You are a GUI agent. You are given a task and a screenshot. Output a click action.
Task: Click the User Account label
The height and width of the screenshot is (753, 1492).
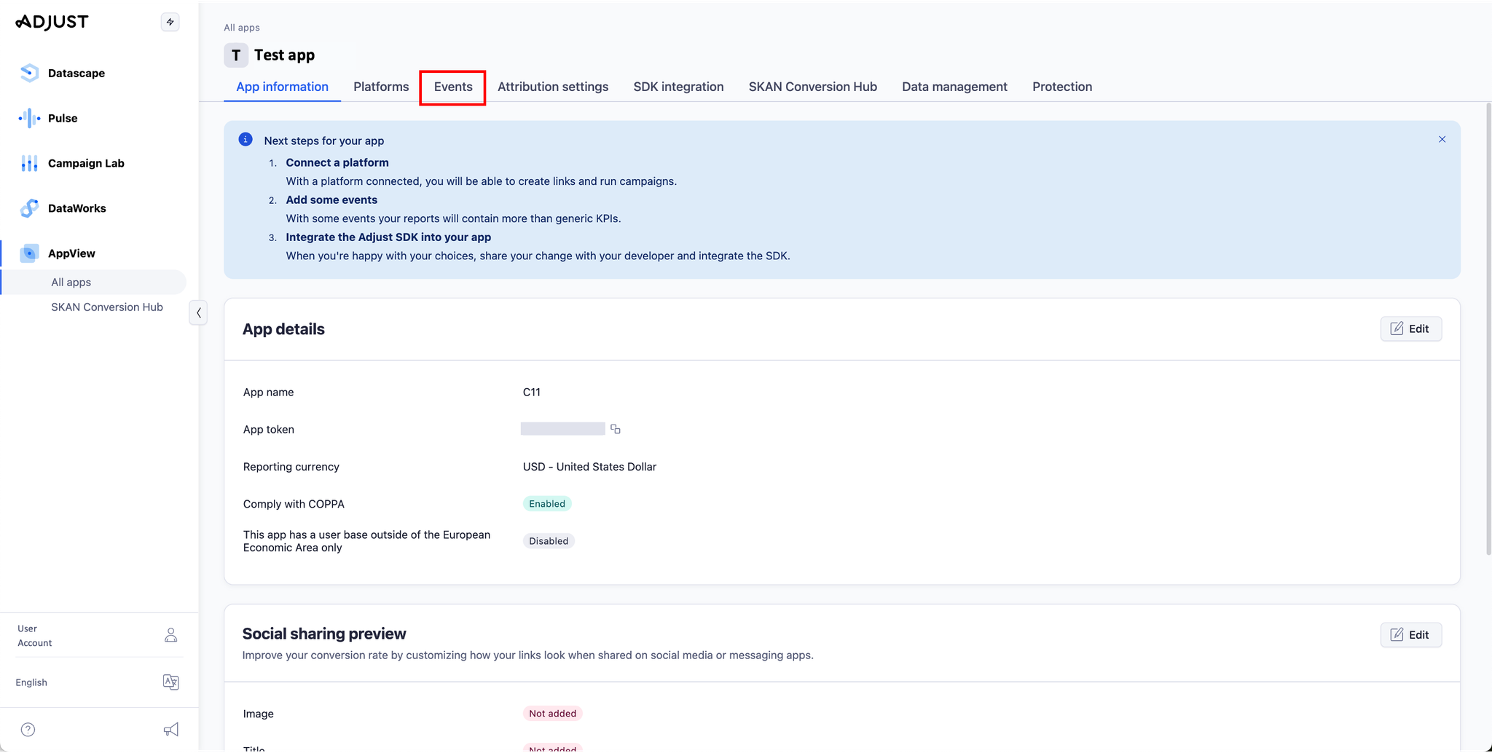click(34, 636)
